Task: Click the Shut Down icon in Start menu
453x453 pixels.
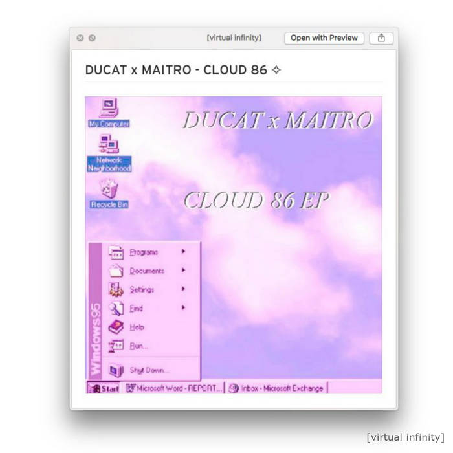Action: coord(116,370)
